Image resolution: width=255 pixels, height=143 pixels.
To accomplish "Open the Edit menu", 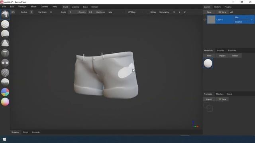I will pyautogui.click(x=12, y=7).
